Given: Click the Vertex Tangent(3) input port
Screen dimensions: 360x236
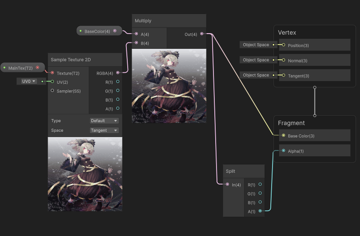Looking at the screenshot, I should click(x=283, y=75).
